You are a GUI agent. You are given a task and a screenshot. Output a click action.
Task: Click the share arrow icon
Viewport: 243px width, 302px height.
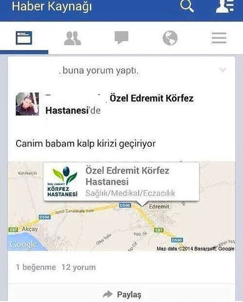pos(108,294)
